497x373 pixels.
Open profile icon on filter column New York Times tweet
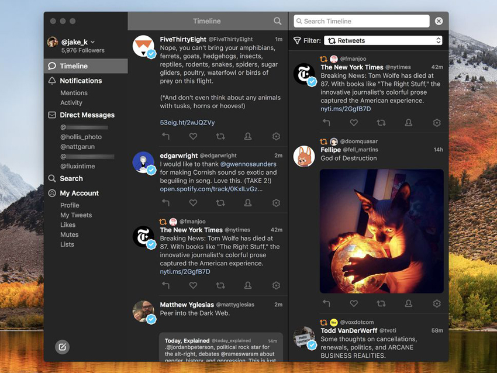click(x=409, y=122)
